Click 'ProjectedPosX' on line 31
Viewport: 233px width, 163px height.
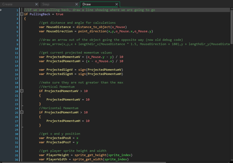point(59,138)
